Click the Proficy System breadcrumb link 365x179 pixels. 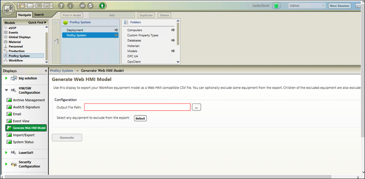pyautogui.click(x=62, y=70)
